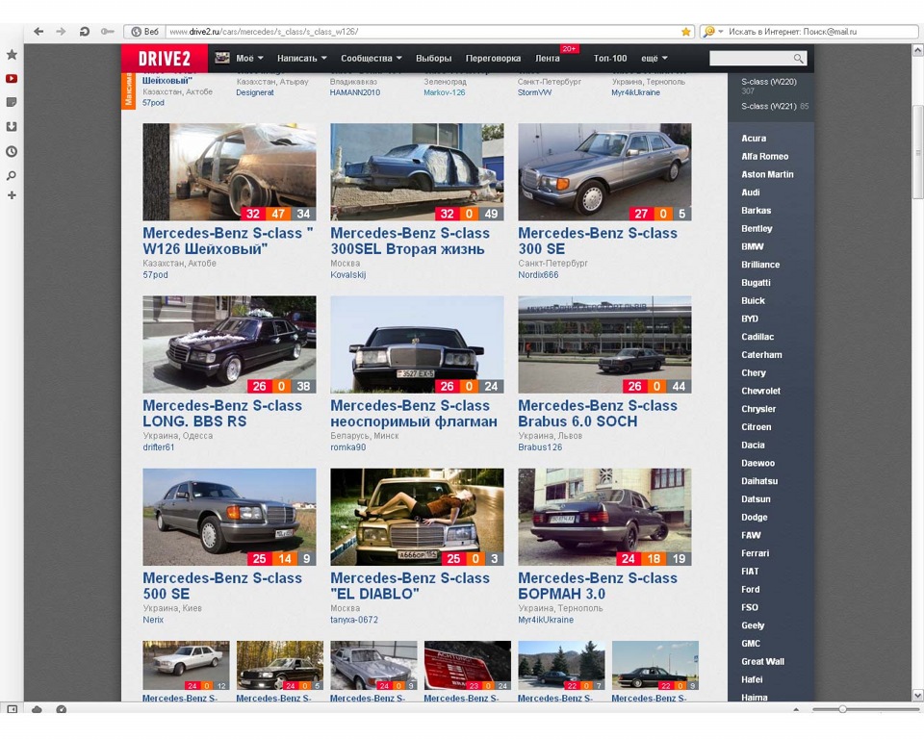Expand the 'Моё' dropdown menu
Screen dimensions: 924x739
point(249,59)
